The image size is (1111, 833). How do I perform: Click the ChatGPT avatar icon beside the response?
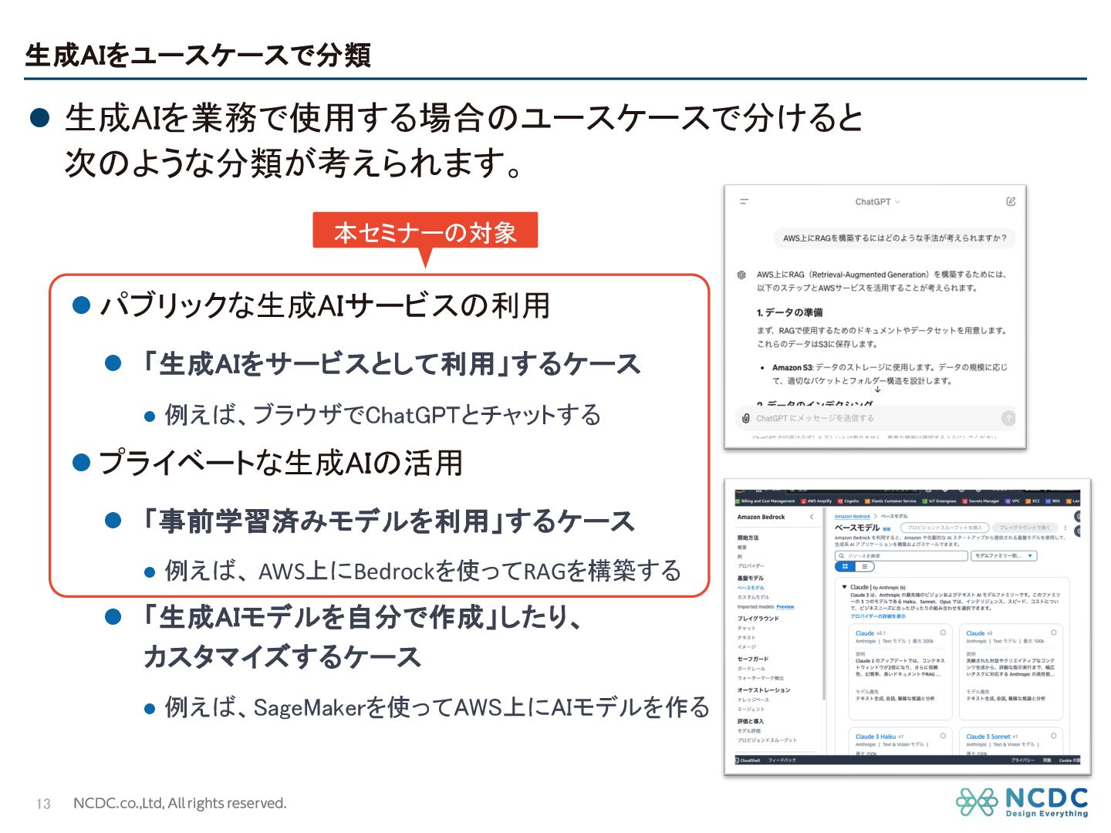pos(741,275)
